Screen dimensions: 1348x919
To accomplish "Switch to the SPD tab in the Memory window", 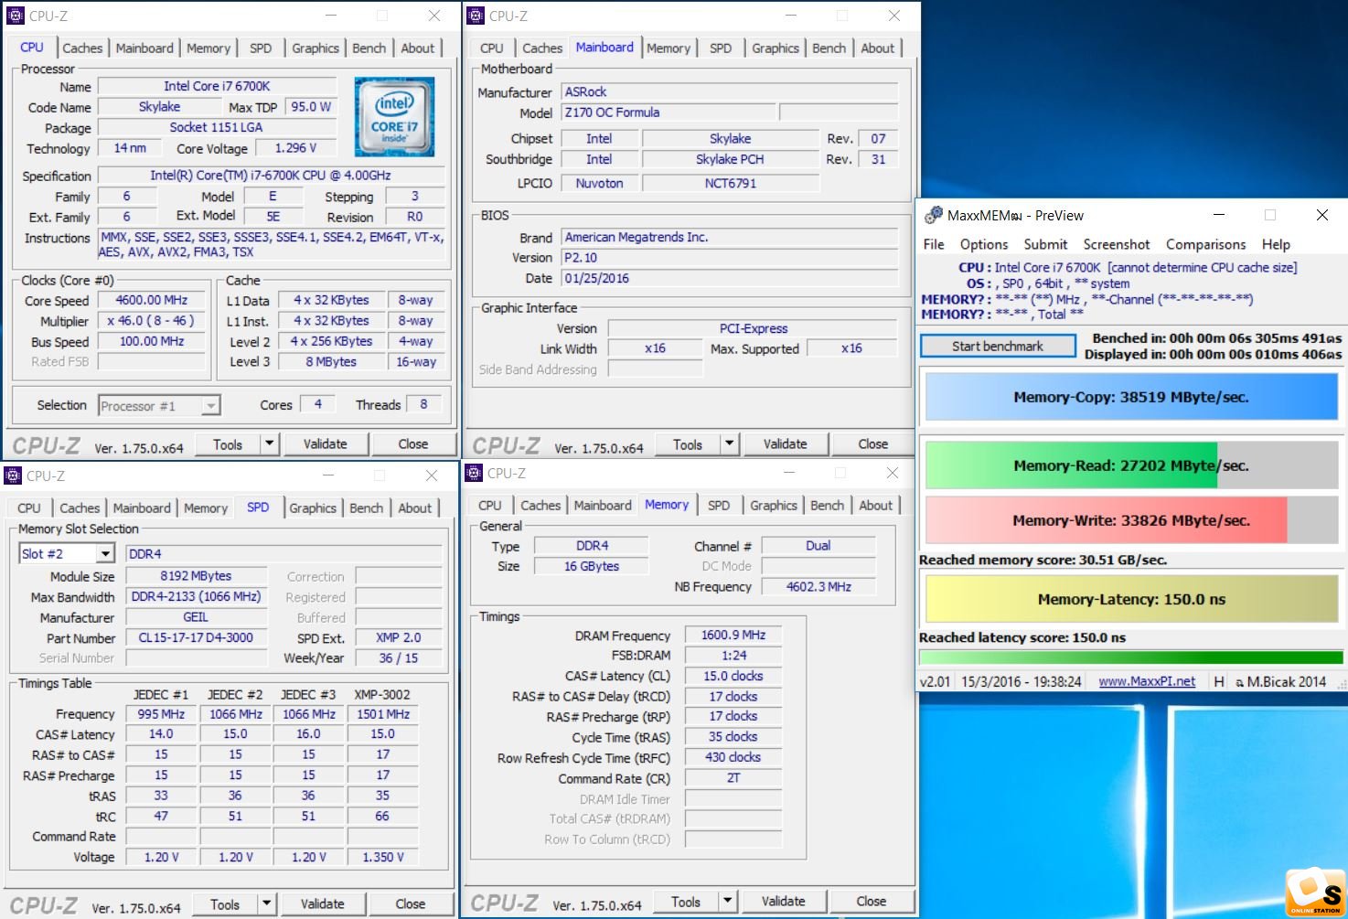I will tap(719, 506).
